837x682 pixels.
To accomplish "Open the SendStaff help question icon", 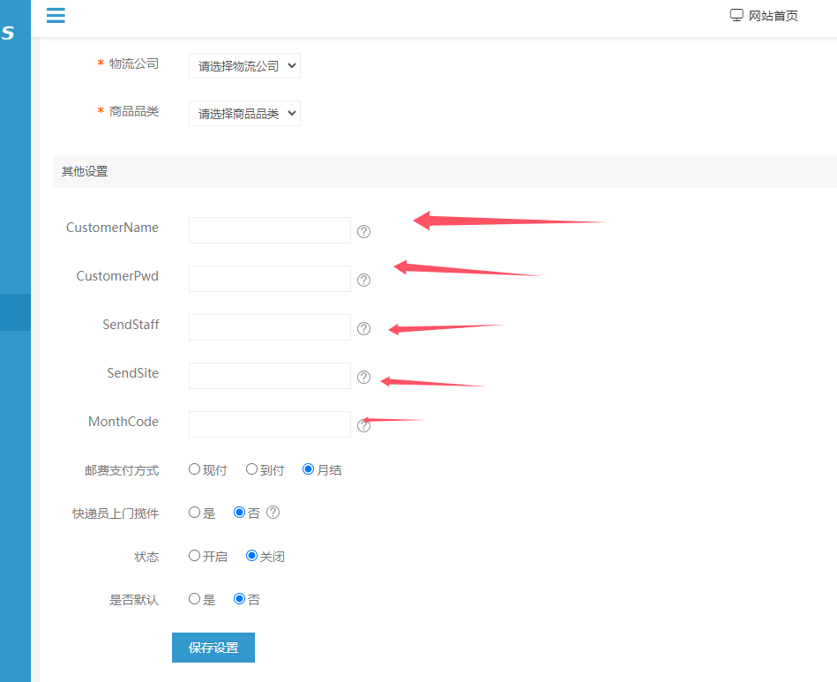I will 363,328.
